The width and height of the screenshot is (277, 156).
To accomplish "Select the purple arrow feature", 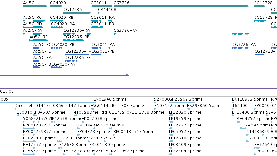I will [x=64, y=75].
